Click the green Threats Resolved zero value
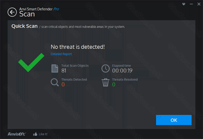The image size is (203, 139). click(114, 85)
